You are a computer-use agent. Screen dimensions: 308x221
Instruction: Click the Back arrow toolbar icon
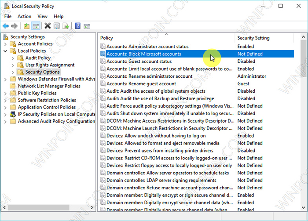(x=5, y=26)
